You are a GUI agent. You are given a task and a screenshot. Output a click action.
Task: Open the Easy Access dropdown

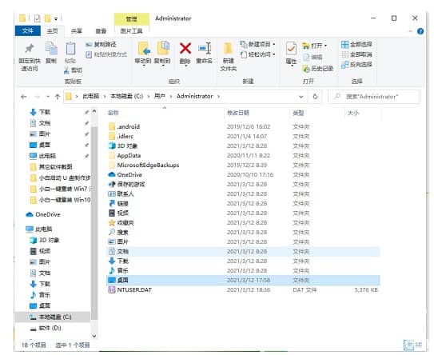[x=273, y=54]
